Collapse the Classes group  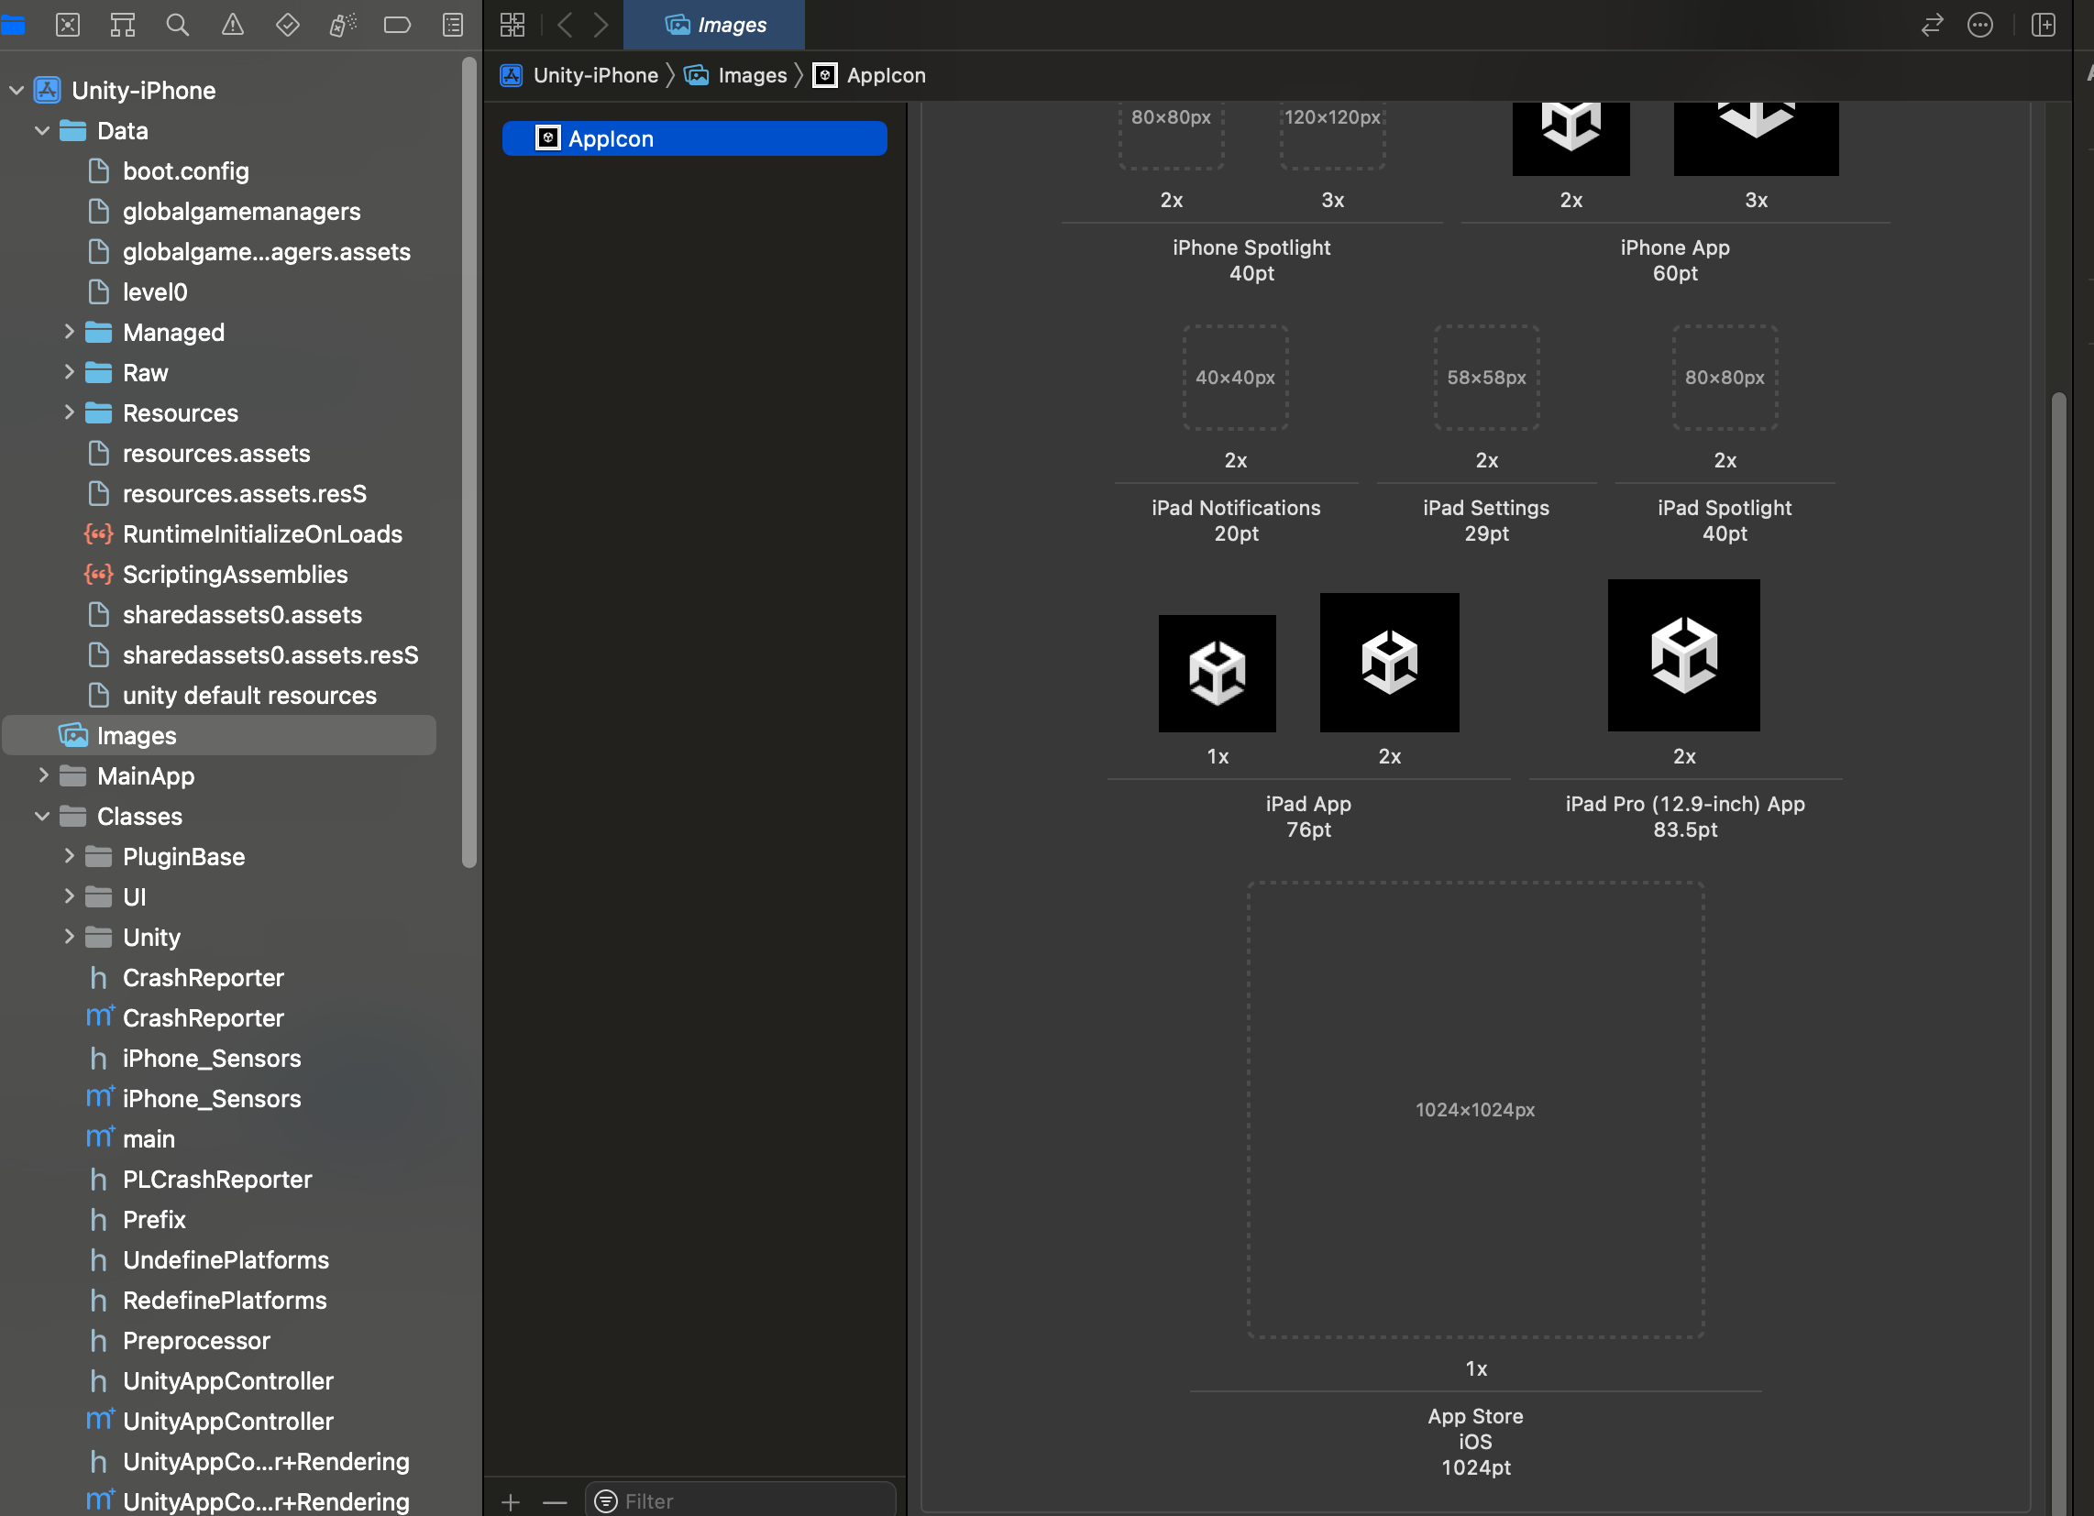point(41,816)
